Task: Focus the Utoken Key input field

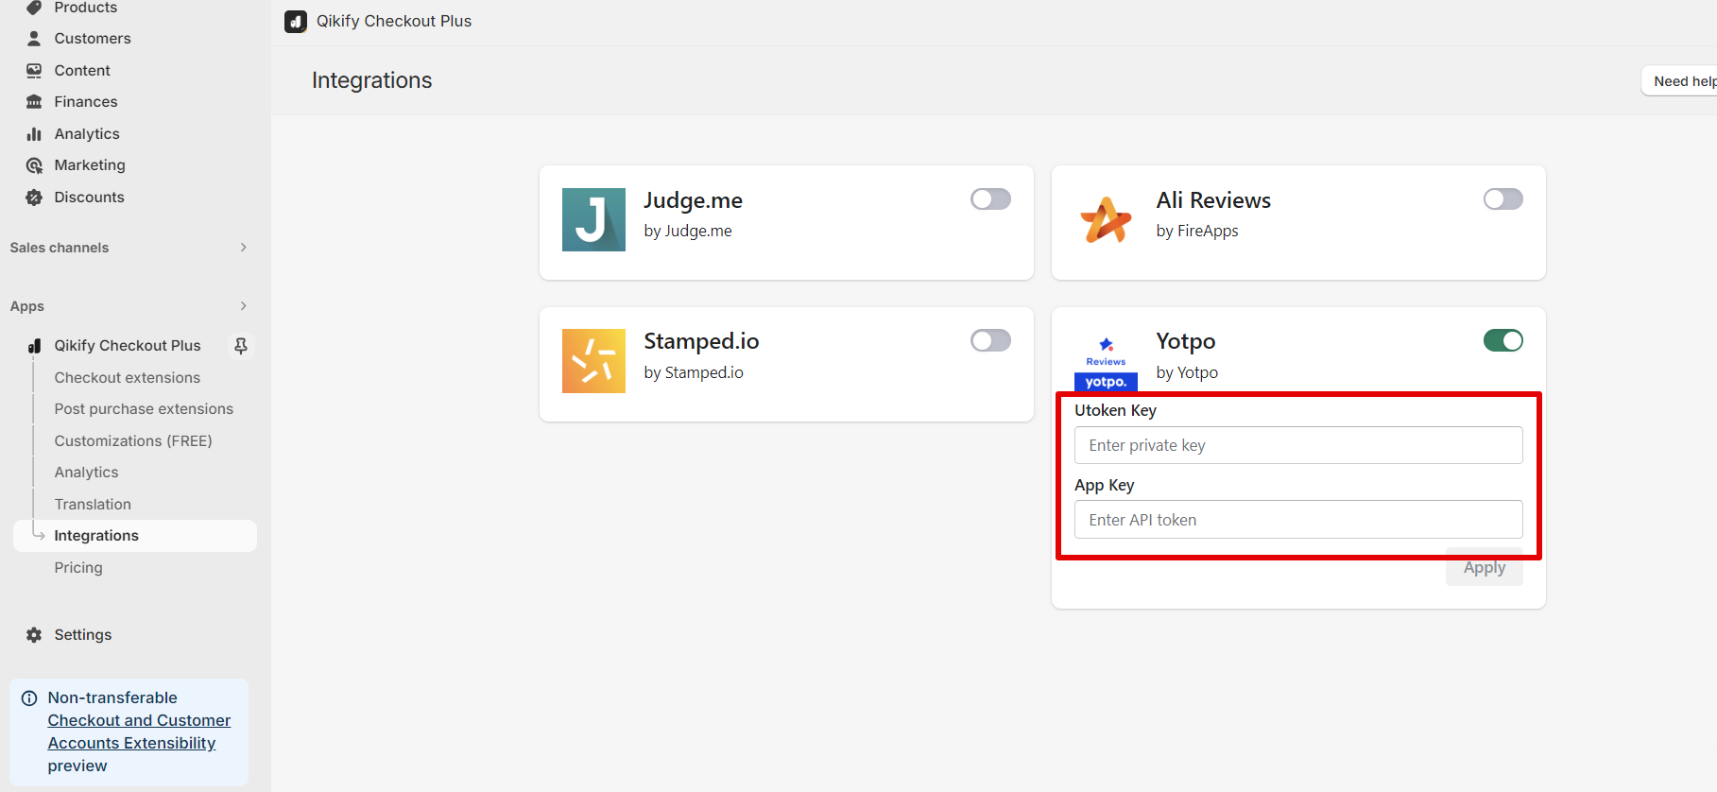Action: click(x=1298, y=445)
